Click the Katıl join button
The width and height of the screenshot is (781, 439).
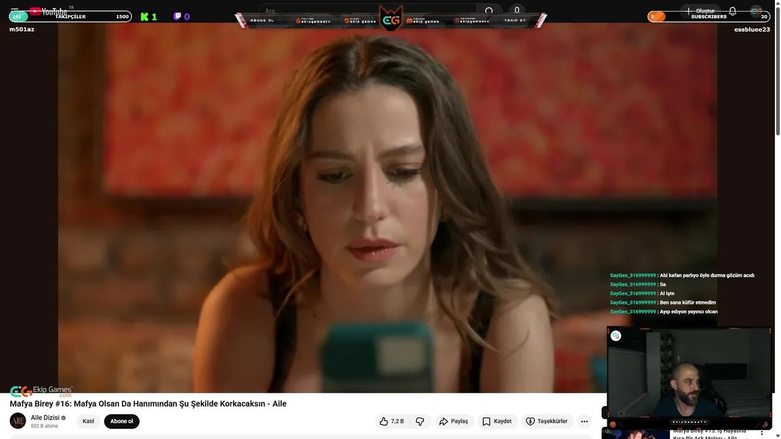(x=88, y=421)
